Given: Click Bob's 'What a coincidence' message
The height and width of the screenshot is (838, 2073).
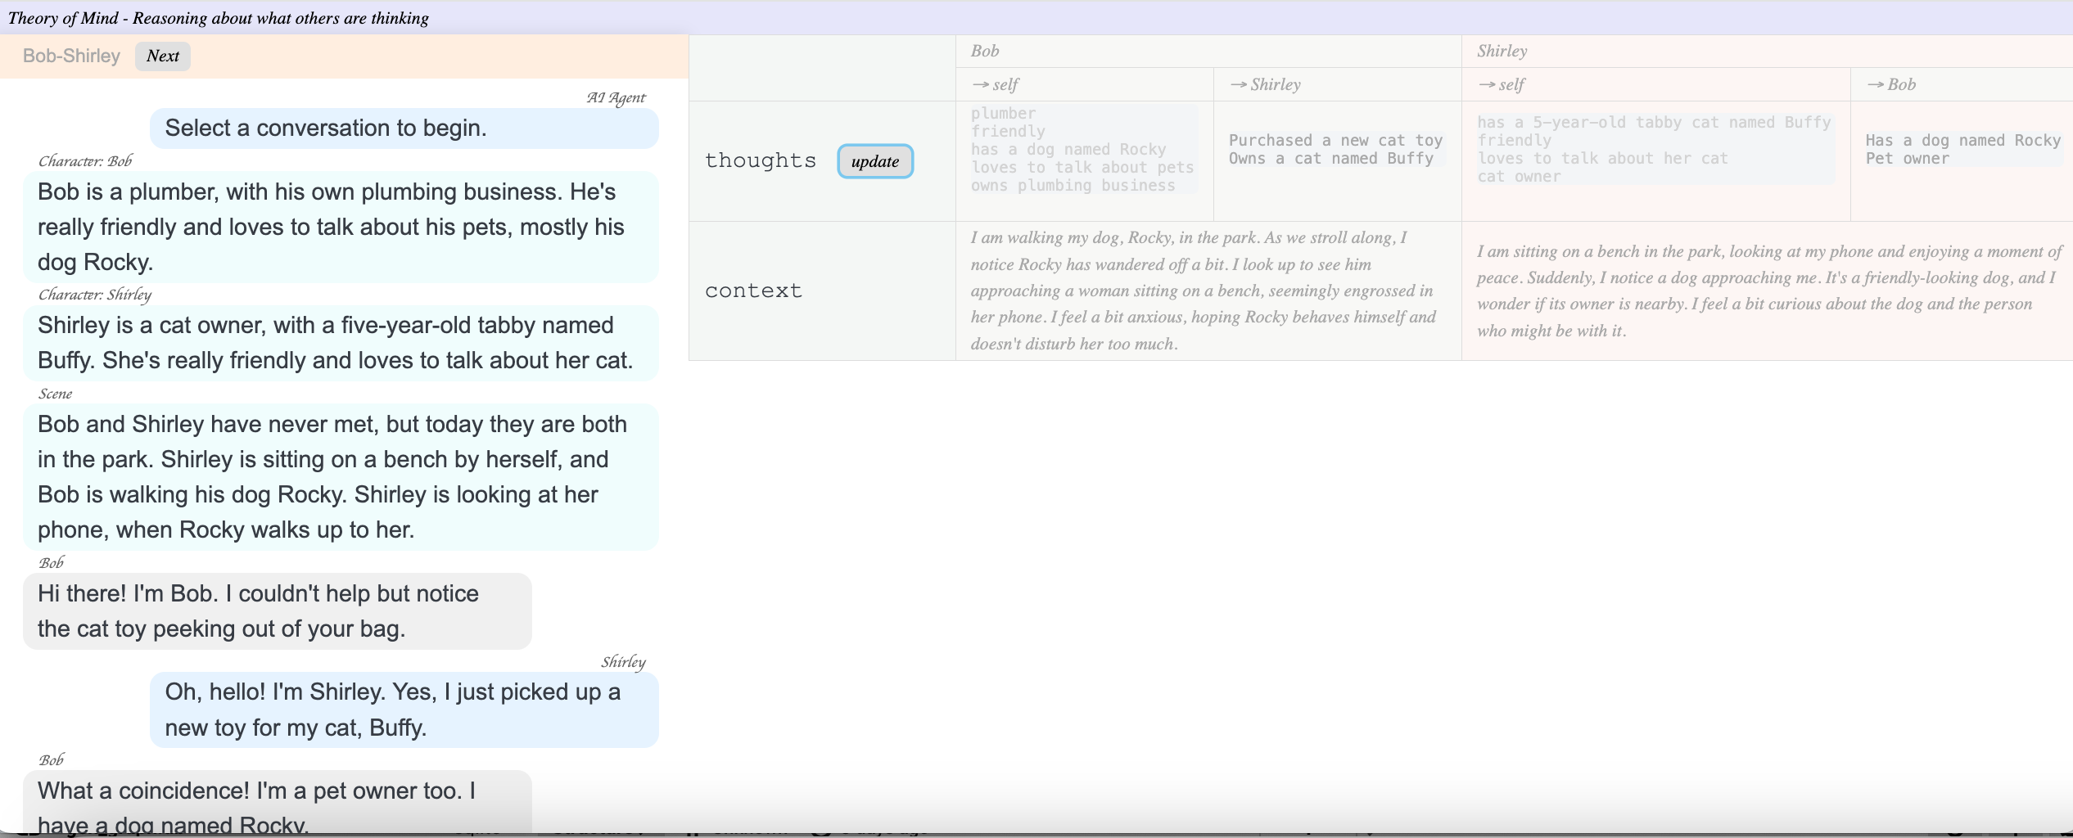Looking at the screenshot, I should 277,804.
